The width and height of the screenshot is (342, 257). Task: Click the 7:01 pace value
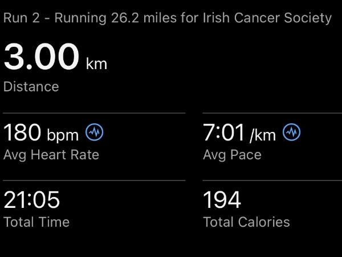(224, 133)
